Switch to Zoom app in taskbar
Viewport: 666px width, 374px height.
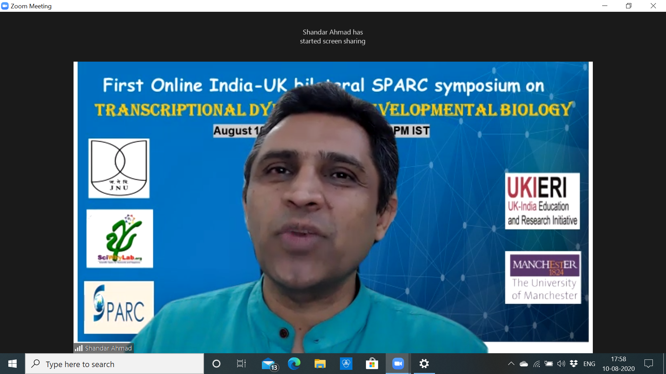[x=398, y=364]
